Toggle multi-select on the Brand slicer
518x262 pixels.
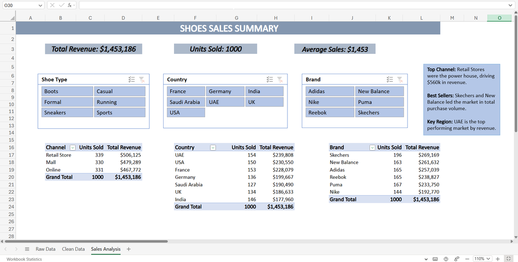tap(390, 79)
